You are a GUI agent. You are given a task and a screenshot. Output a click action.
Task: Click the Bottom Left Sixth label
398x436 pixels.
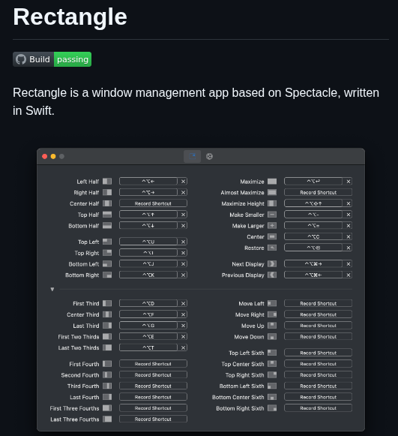tap(241, 386)
